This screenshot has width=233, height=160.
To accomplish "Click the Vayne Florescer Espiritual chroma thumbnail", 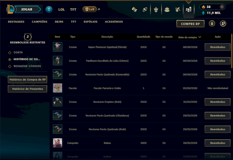I will tap(57, 47).
